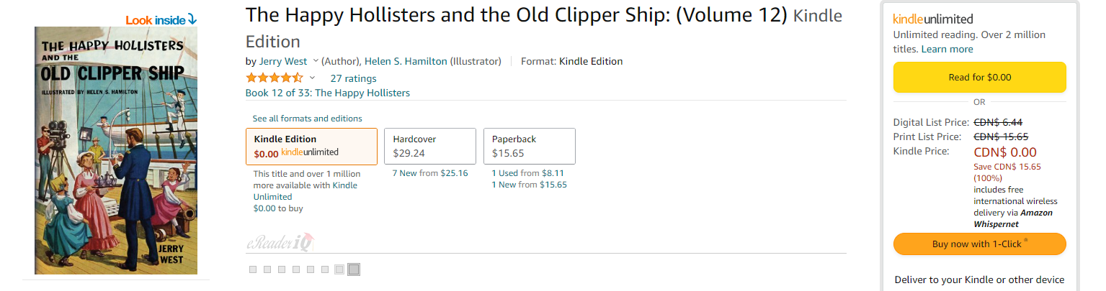Screen dimensions: 1106x291
Task: Click the Look inside arrow badge
Action: tap(161, 19)
